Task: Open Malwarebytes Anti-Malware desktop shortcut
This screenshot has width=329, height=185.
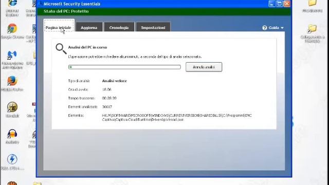Action: (x=12, y=60)
